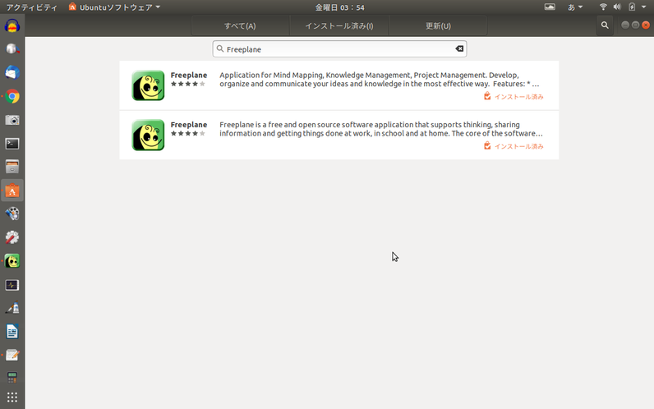Click the star rating of first Freeplane
654x409 pixels.
pos(188,84)
